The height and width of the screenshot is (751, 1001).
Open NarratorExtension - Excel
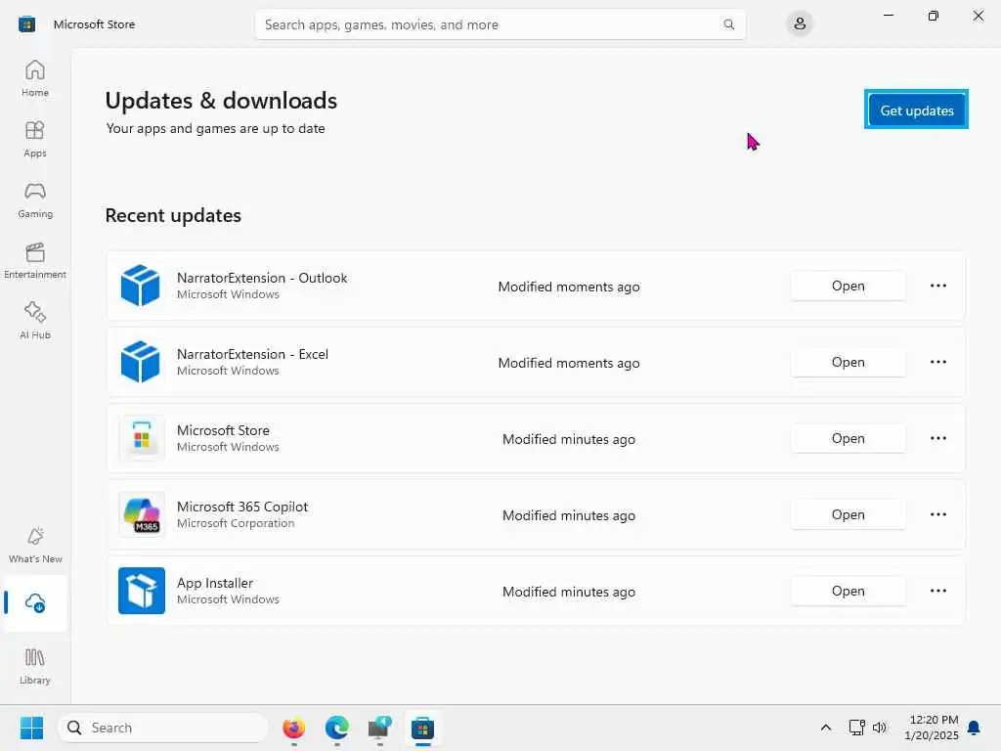848,362
